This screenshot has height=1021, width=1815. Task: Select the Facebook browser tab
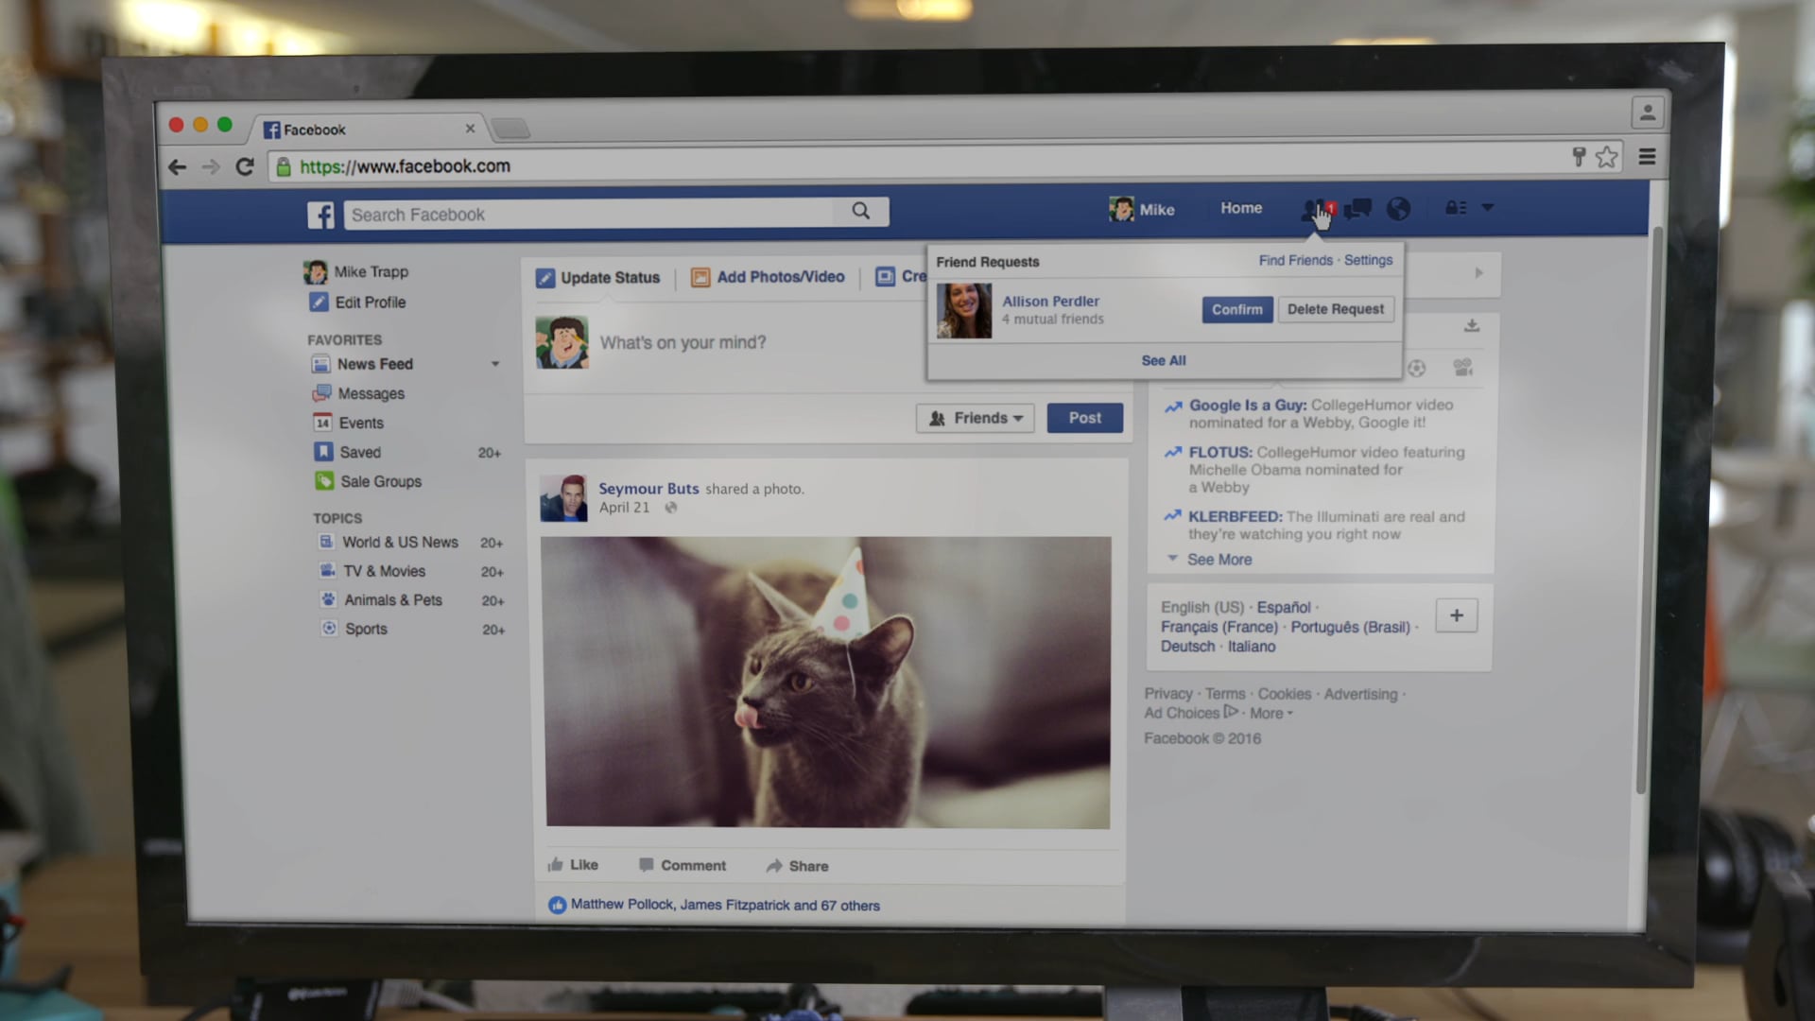(315, 129)
